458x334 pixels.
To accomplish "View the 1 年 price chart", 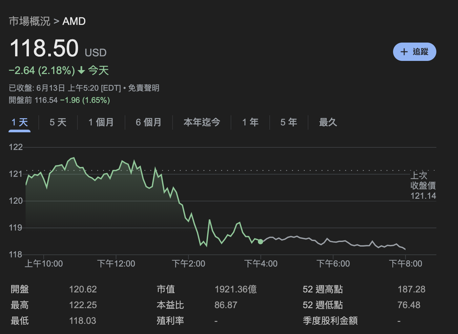I will (250, 122).
